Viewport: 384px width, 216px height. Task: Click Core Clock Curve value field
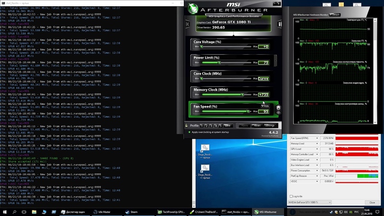264,79
